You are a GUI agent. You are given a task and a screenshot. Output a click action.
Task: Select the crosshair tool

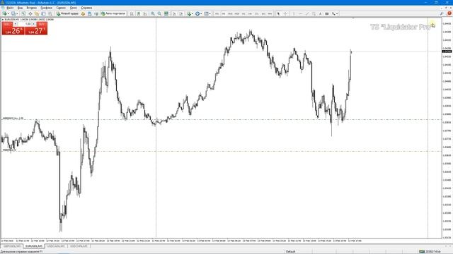[x=285, y=13]
